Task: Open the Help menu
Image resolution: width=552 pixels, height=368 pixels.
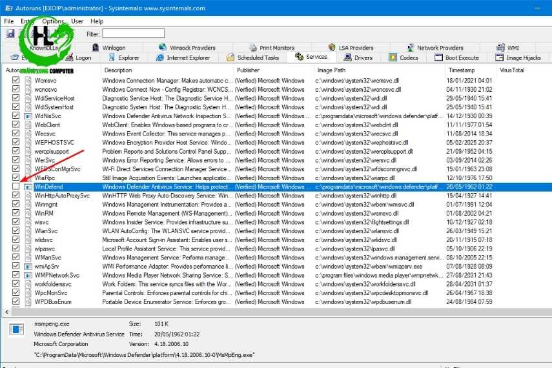Action: [x=97, y=21]
